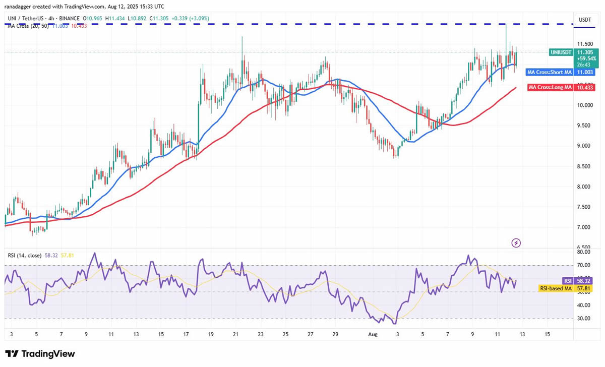605x367 pixels.
Task: Click the blue MA Cross:Short MA tag
Action: [x=550, y=72]
